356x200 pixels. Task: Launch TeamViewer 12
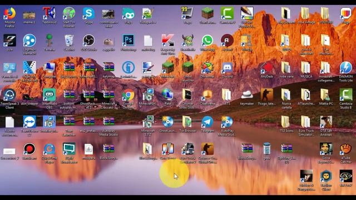point(29,122)
